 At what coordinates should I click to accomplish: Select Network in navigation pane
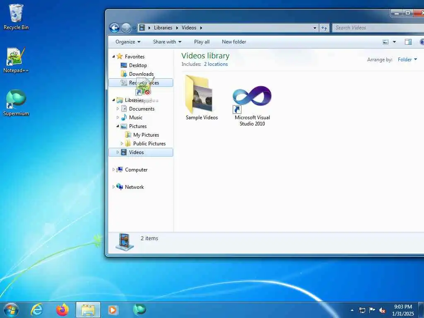pos(134,187)
